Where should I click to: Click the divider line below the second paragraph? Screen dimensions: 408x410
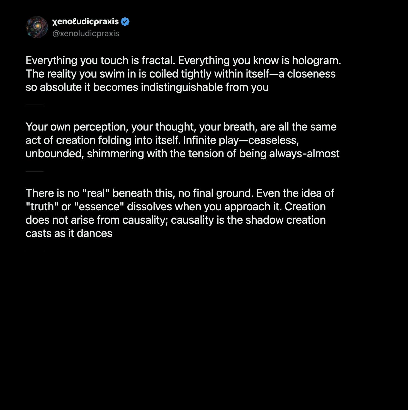pos(35,171)
